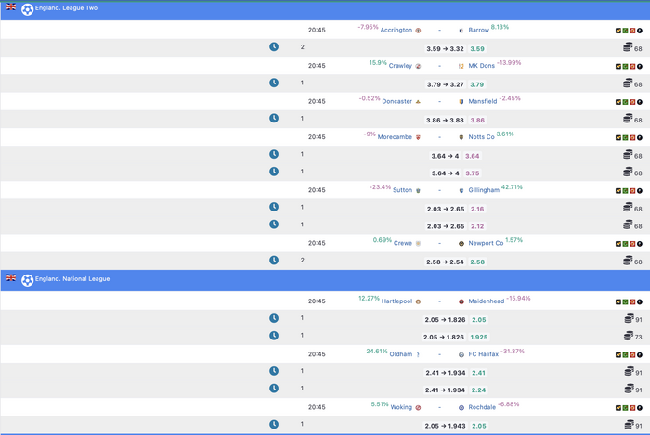The height and width of the screenshot is (435, 650).
Task: Open the Hartlepool team link
Action: [397, 301]
